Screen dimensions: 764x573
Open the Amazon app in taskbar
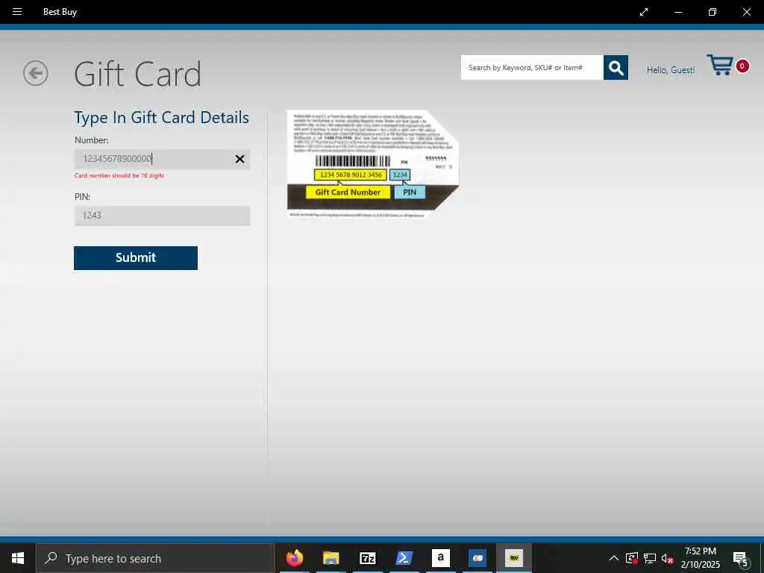coord(440,558)
